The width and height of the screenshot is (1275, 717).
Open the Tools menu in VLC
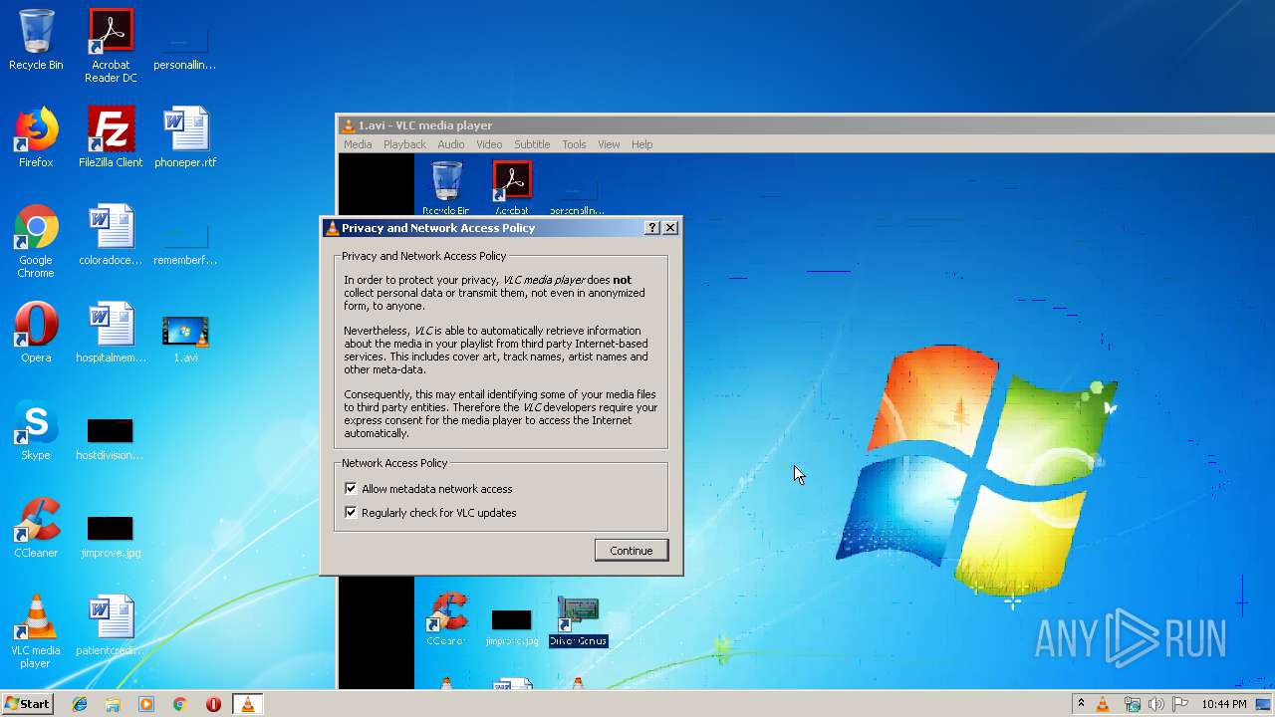(x=574, y=144)
